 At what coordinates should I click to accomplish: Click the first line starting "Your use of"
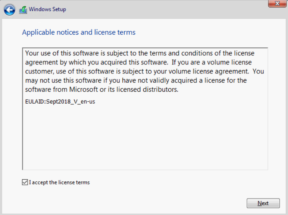(140, 53)
